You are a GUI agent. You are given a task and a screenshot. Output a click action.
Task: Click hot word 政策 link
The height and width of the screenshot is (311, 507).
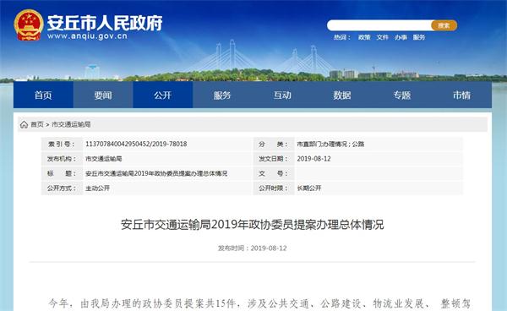pos(364,37)
